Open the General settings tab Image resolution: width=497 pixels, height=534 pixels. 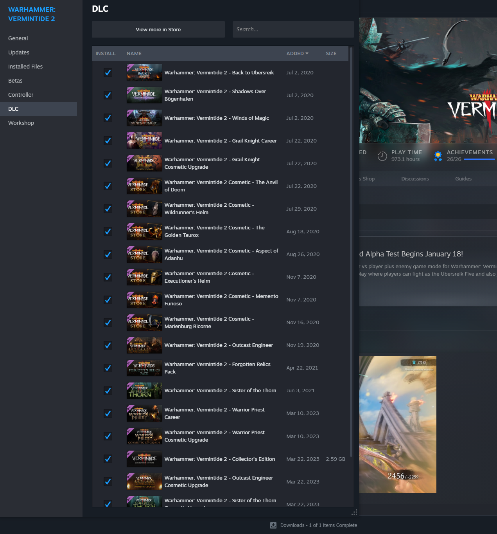38,38
